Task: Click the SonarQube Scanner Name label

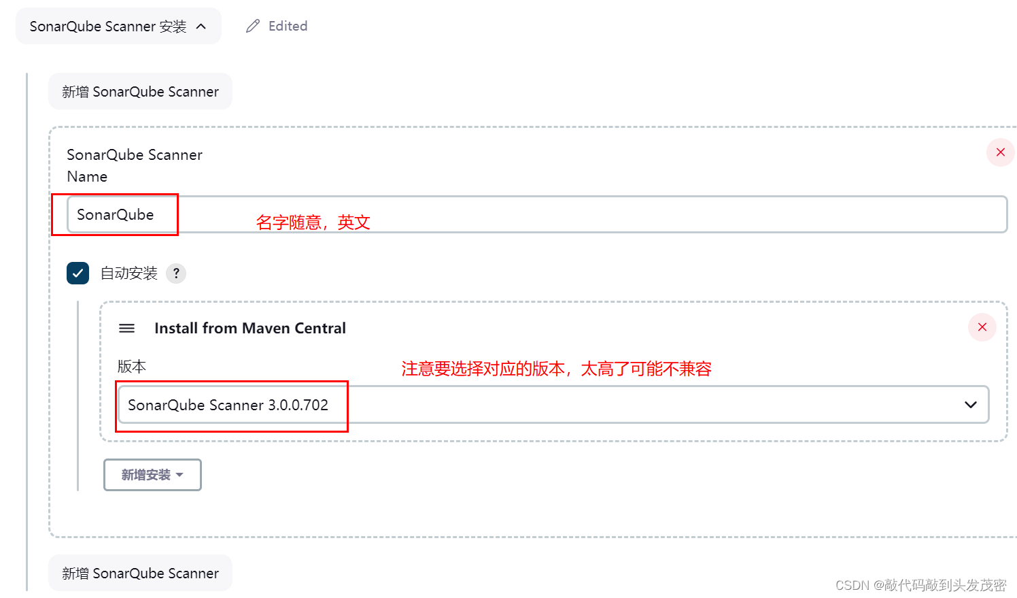Action: point(135,165)
